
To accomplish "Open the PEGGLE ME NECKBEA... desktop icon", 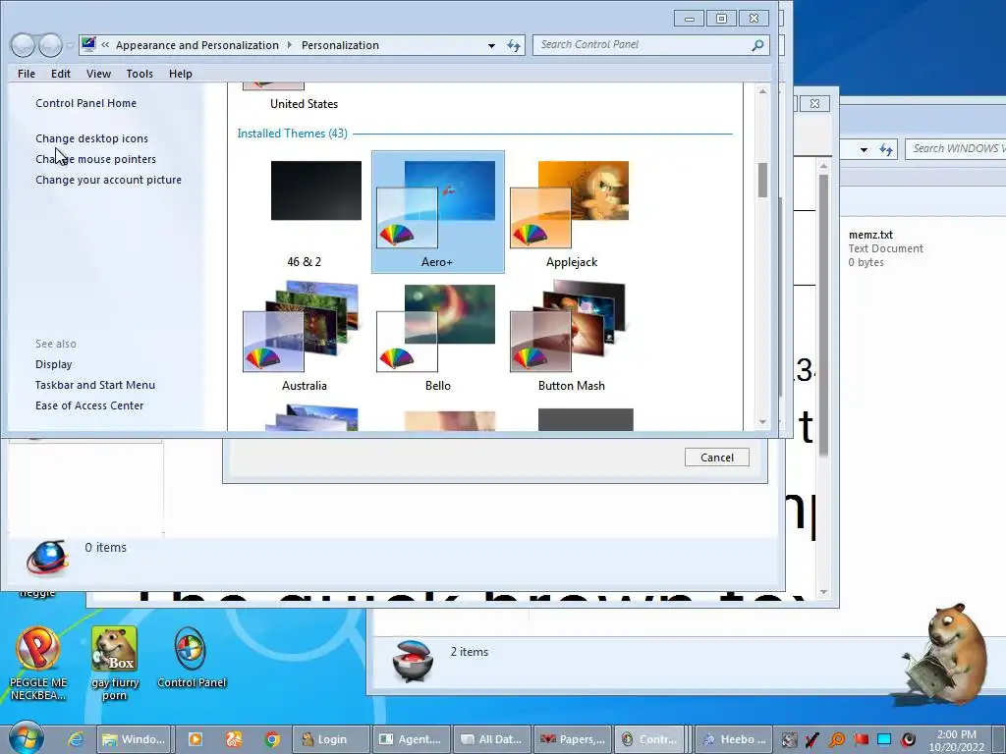I will pyautogui.click(x=38, y=664).
